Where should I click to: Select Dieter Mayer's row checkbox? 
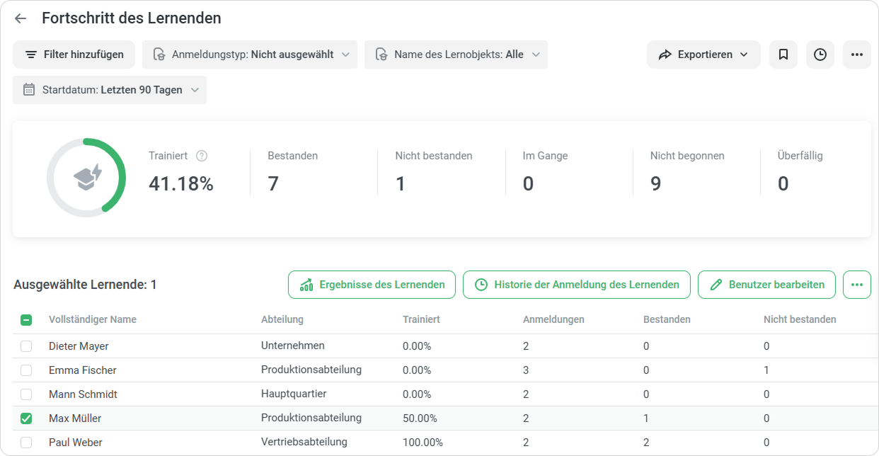pos(26,346)
